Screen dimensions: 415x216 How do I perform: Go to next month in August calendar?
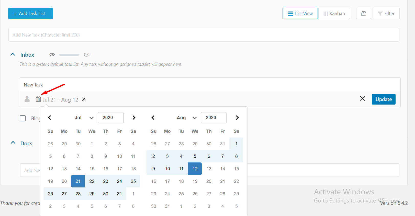tap(237, 118)
